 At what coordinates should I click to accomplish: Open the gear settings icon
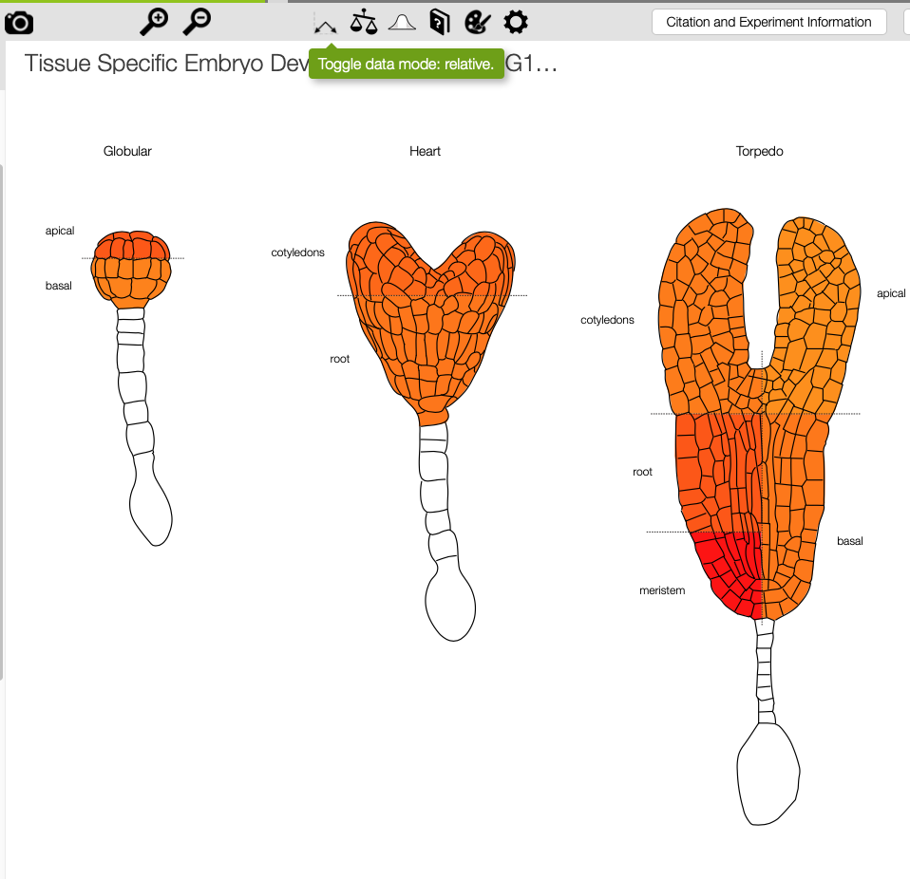pyautogui.click(x=516, y=22)
